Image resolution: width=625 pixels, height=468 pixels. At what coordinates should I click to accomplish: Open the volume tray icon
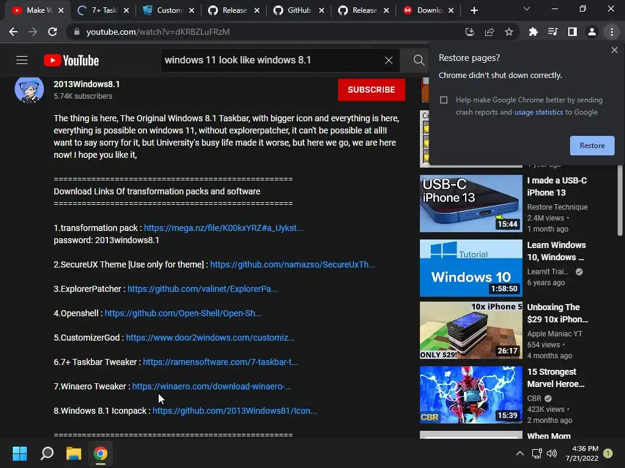pos(552,453)
